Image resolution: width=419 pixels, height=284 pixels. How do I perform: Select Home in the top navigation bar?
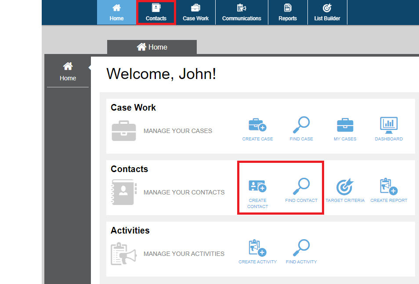click(x=116, y=12)
